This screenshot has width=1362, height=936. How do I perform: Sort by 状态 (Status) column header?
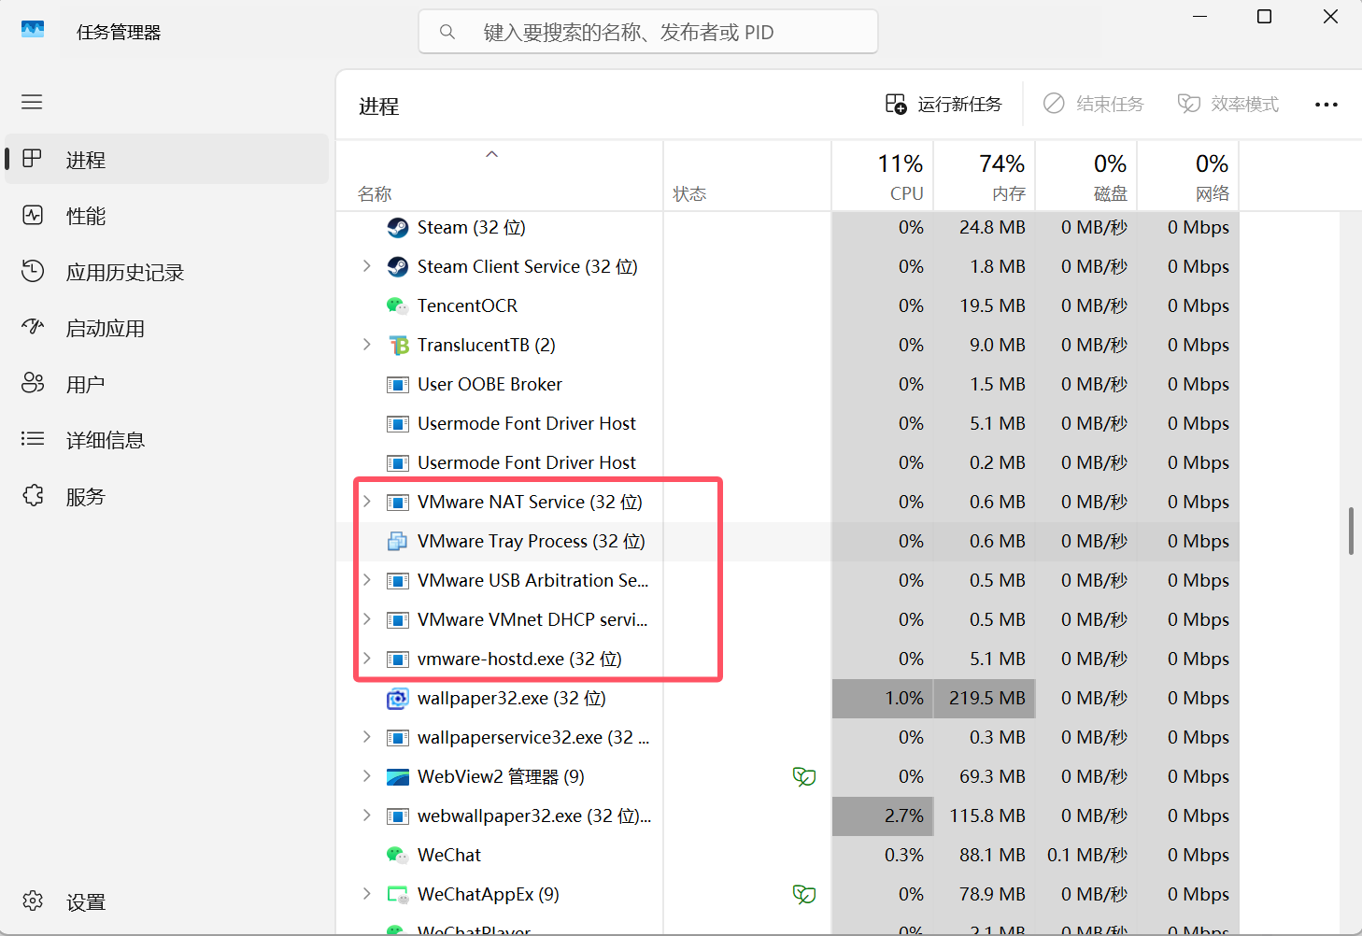tap(747, 176)
